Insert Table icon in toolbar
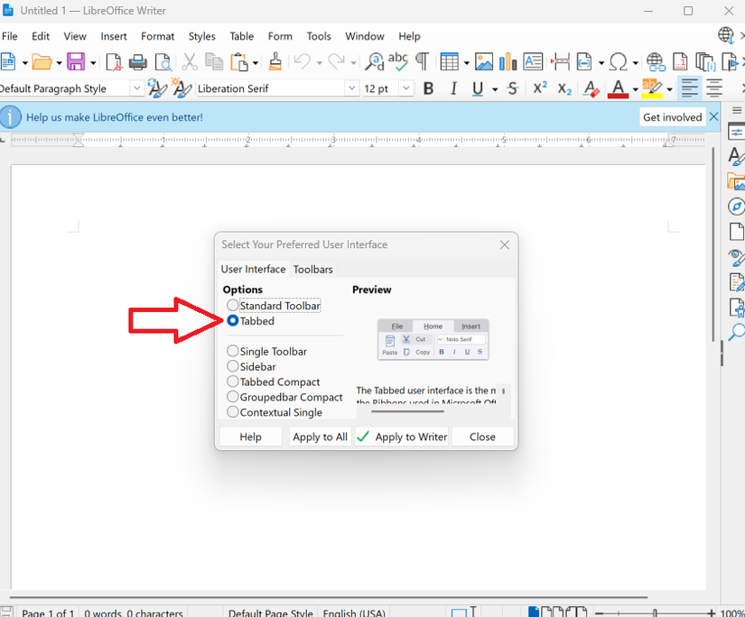Screen dimensions: 745x617 449,61
